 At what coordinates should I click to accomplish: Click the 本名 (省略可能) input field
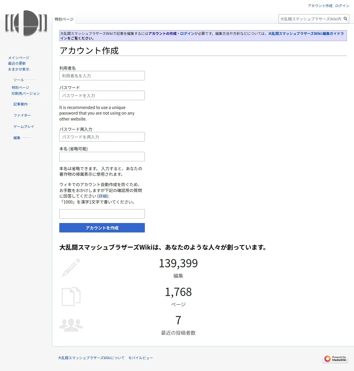(x=102, y=157)
